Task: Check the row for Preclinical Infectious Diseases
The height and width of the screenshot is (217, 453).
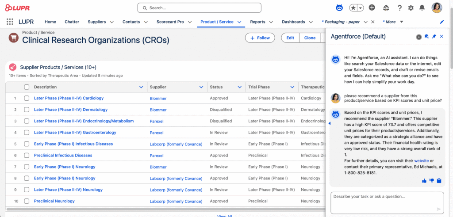Action: click(27, 155)
